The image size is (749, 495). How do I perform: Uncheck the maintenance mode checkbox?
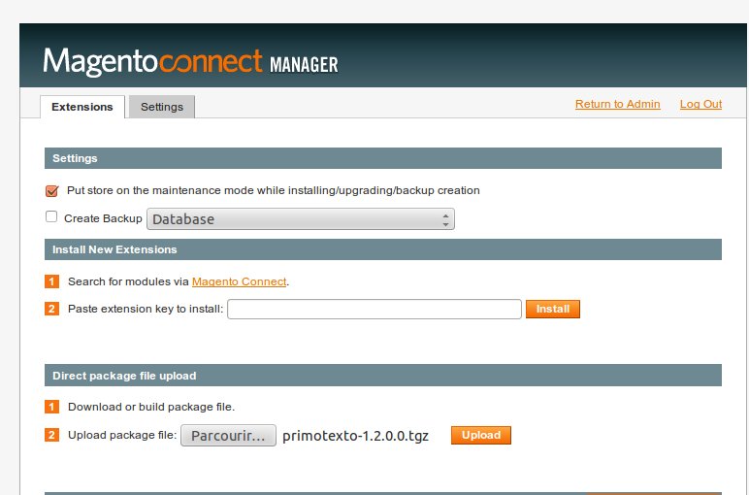(51, 191)
